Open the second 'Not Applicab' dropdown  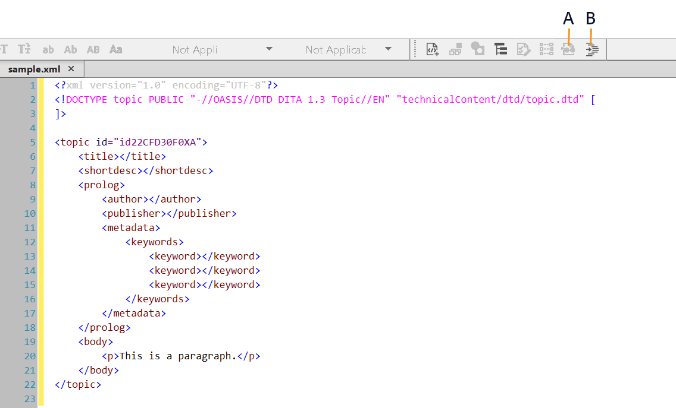pos(348,50)
